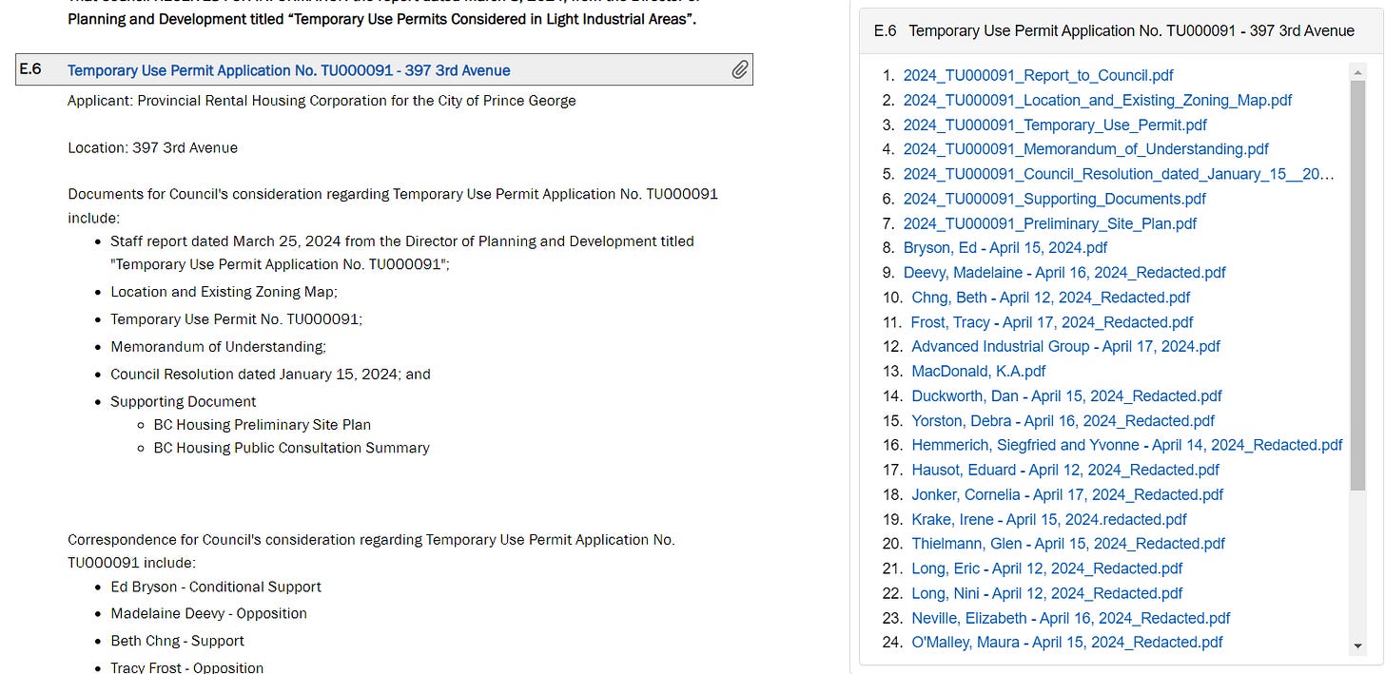
Task: Click the 'Memorandum of Understanding;' bullet
Action: (218, 347)
